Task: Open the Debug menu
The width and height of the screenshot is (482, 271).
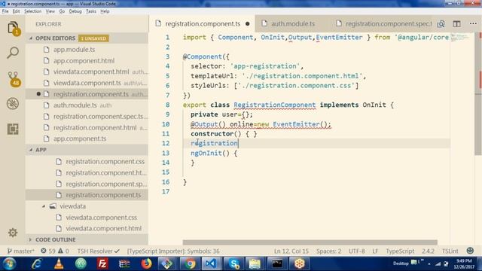Action: point(75,11)
